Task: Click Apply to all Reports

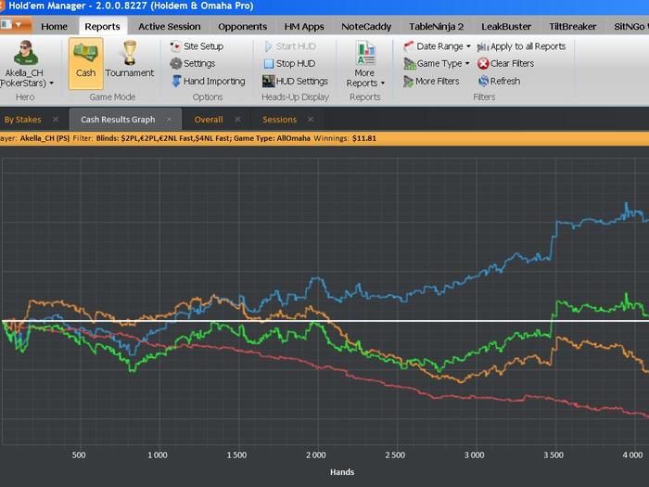Action: pos(521,46)
